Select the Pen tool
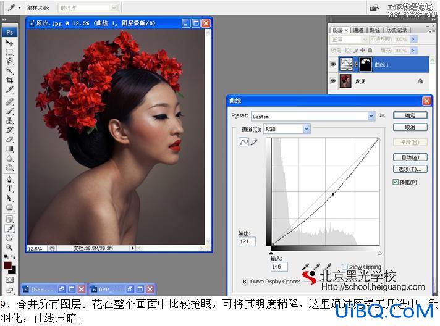Viewport: 440px width, 326px height. (9, 180)
